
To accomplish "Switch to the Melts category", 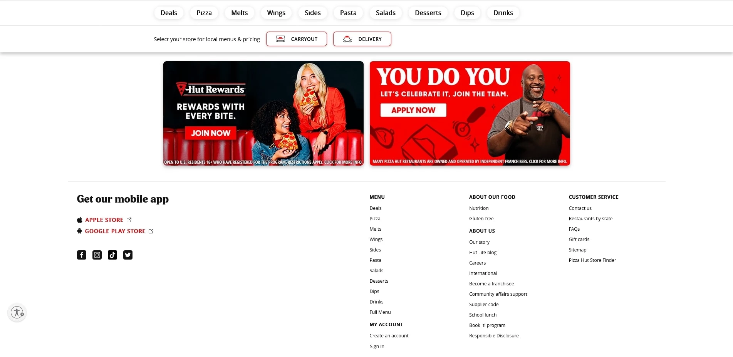I will (239, 13).
